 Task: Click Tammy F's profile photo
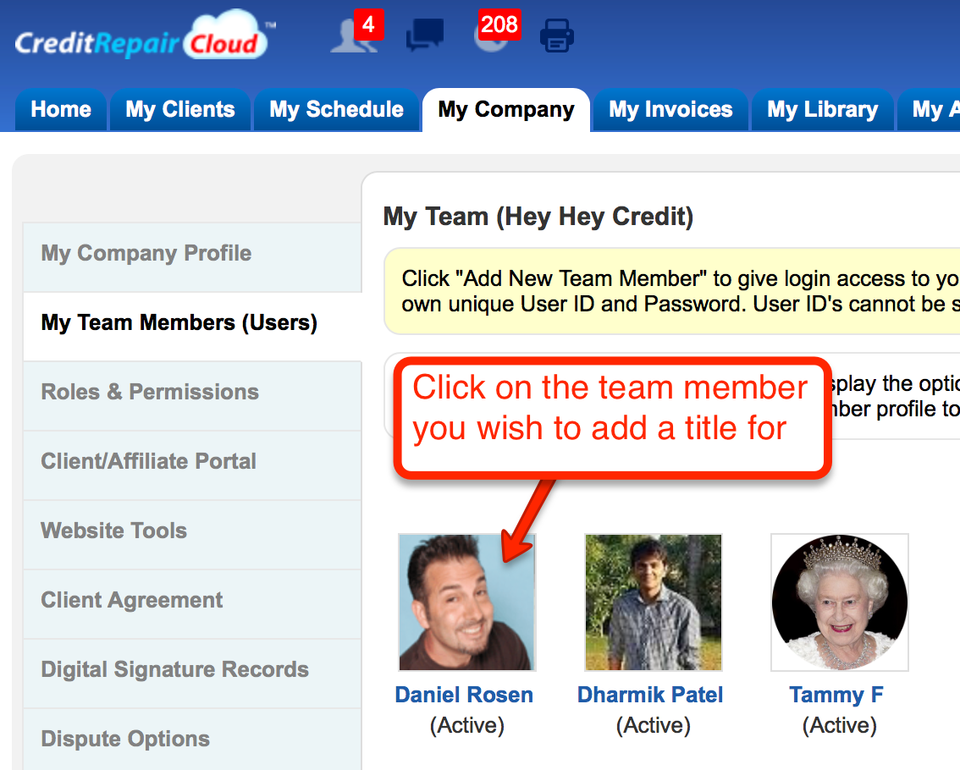pos(840,602)
